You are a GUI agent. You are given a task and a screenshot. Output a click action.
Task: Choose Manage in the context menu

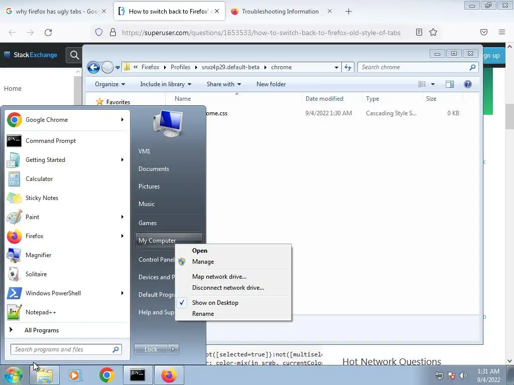point(233,262)
